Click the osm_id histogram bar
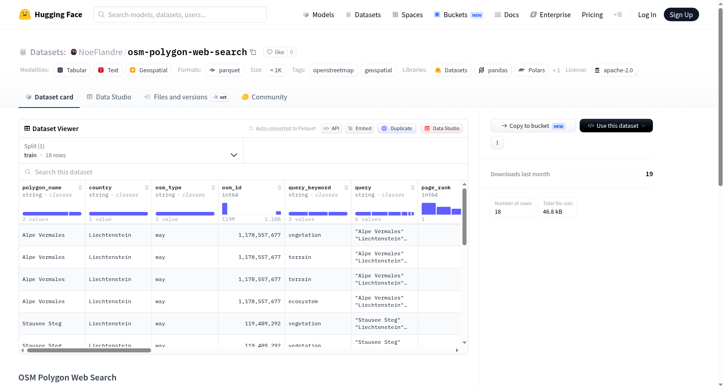724x389 pixels. (225, 208)
